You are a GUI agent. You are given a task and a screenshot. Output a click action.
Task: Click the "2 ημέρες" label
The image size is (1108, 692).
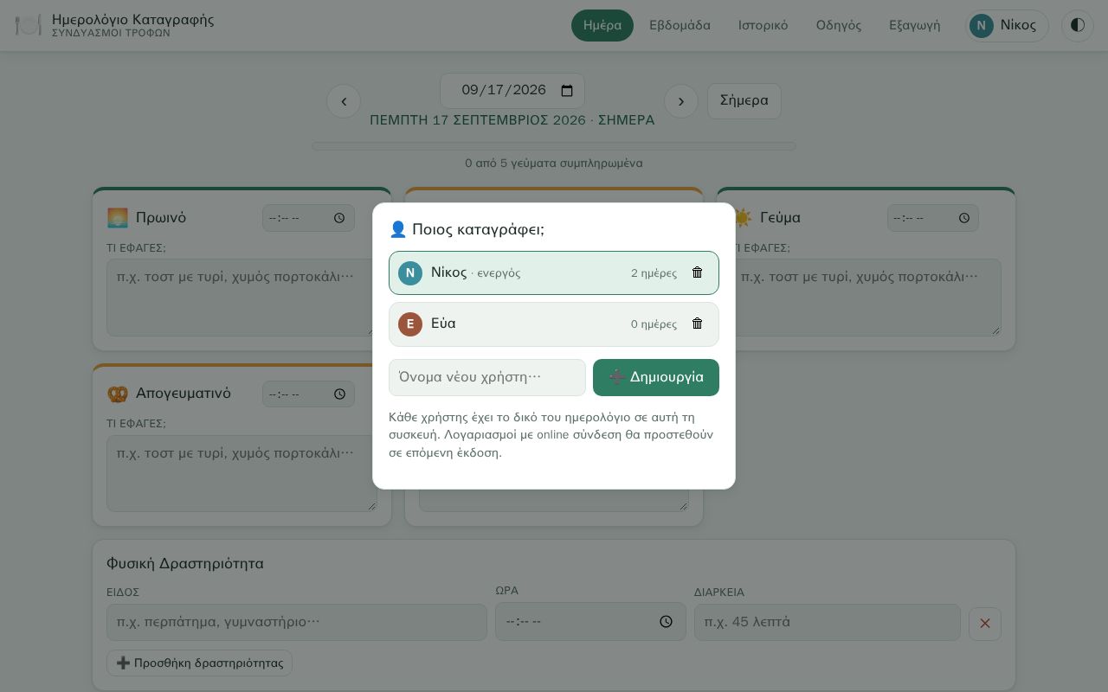coord(654,273)
